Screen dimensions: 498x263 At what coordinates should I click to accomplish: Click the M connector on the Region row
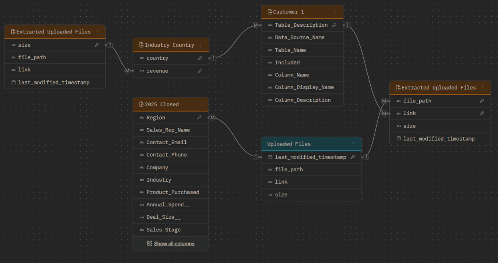tap(212, 118)
